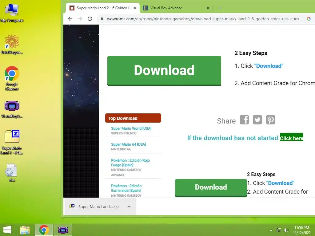The height and width of the screenshot is (236, 315).
Task: Open Pokémon Edición Esmeralda link
Action: point(126,188)
